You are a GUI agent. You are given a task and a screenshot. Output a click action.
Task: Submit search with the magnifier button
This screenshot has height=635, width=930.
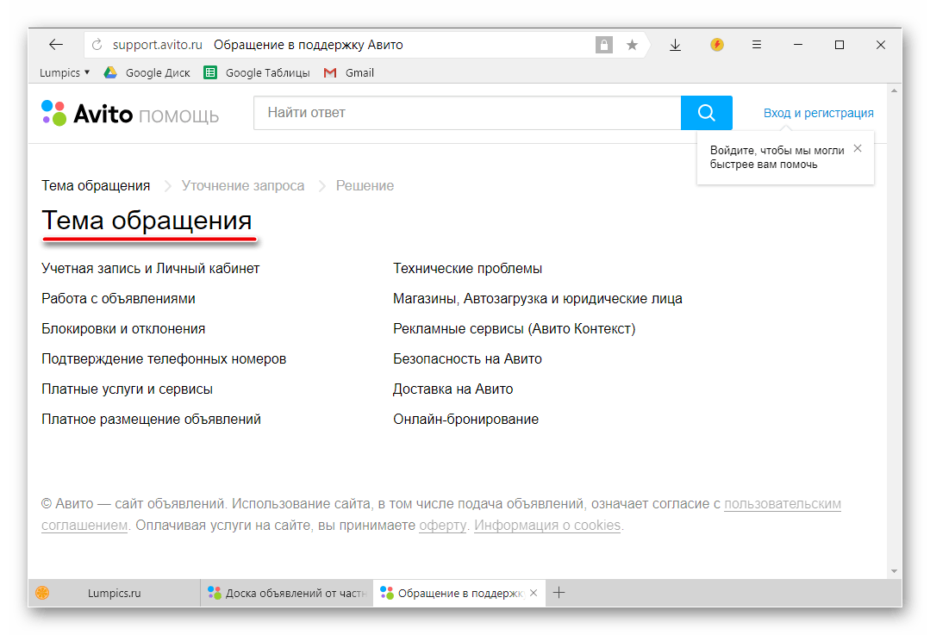(x=707, y=113)
